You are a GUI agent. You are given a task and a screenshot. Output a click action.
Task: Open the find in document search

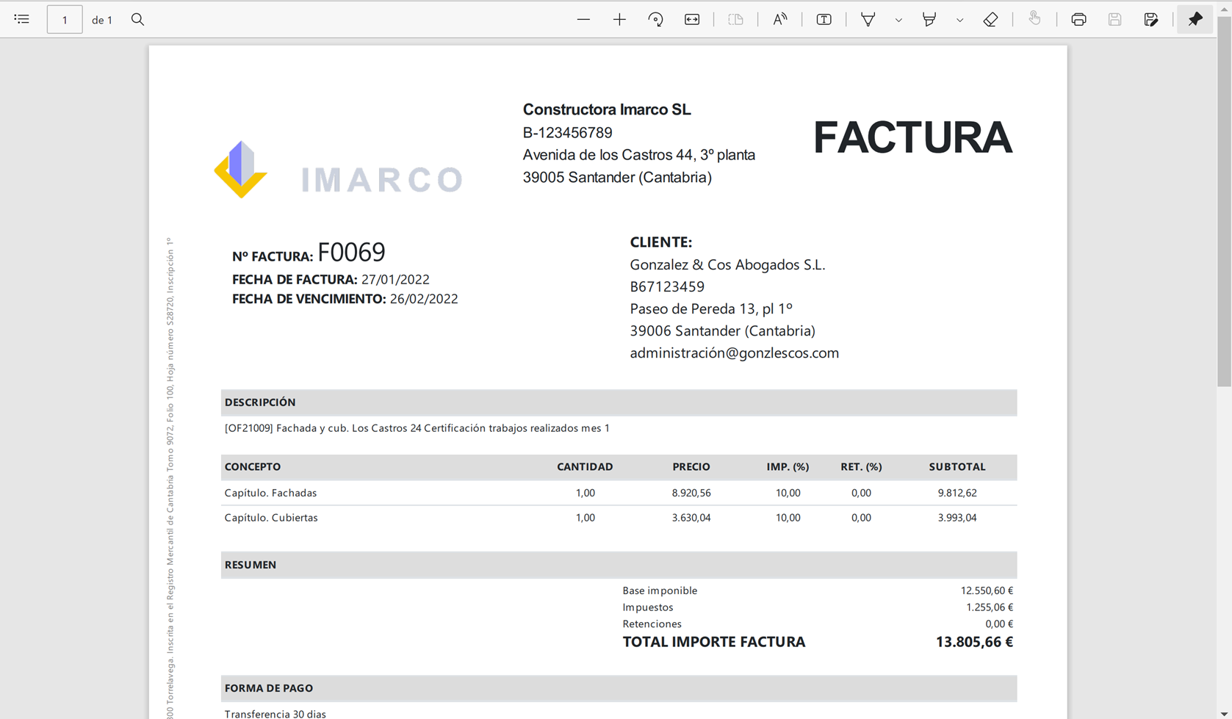tap(137, 19)
